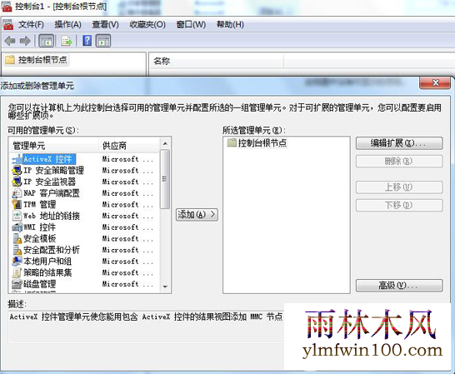The image size is (455, 374).
Task: Click the snap-in list scrollbar thumb
Action: point(165,179)
